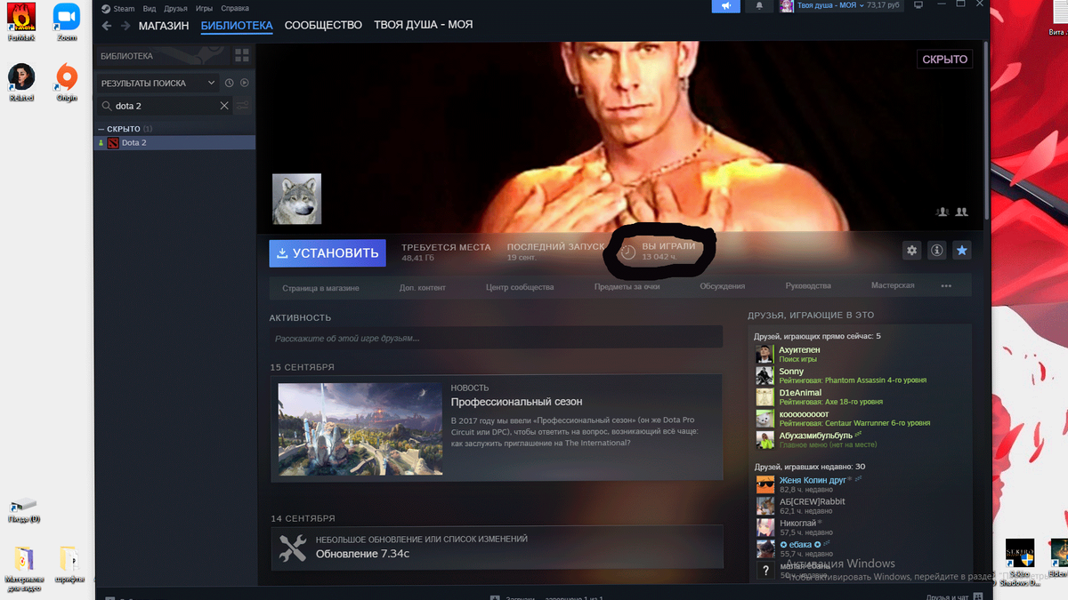Click the СКРЫТО badge on the banner

click(944, 59)
